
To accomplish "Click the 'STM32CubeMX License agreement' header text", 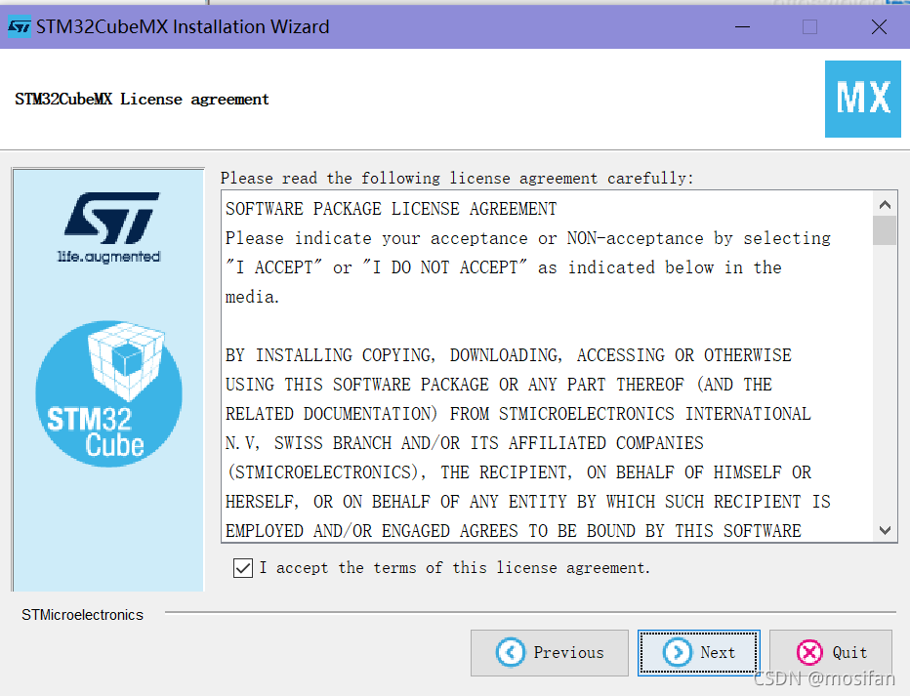I will pyautogui.click(x=143, y=100).
